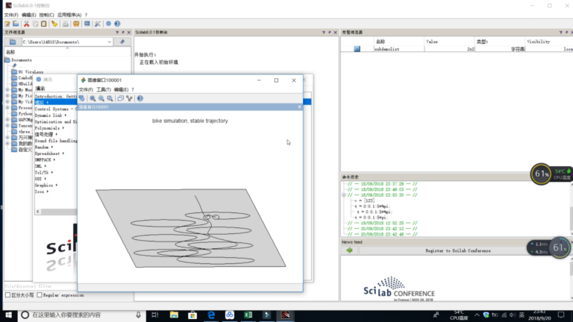Open the preferences wrench icon
The width and height of the screenshot is (573, 322).
point(98,24)
